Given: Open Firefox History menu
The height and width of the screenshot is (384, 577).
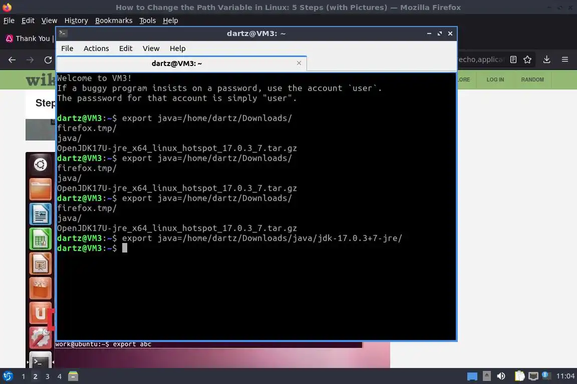Looking at the screenshot, I should click(x=76, y=20).
